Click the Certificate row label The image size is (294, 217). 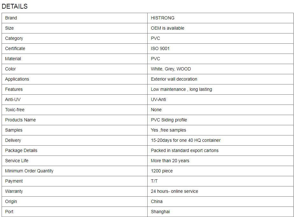coord(15,48)
